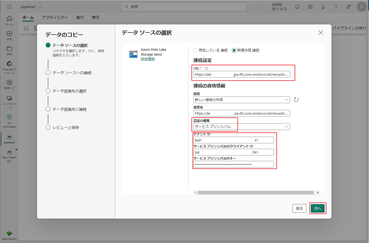The width and height of the screenshot is (369, 243).
Task: Open the 認証の種類 dropdown
Action: [x=242, y=127]
